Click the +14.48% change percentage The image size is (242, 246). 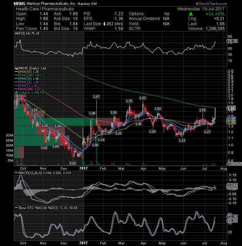pyautogui.click(x=215, y=14)
